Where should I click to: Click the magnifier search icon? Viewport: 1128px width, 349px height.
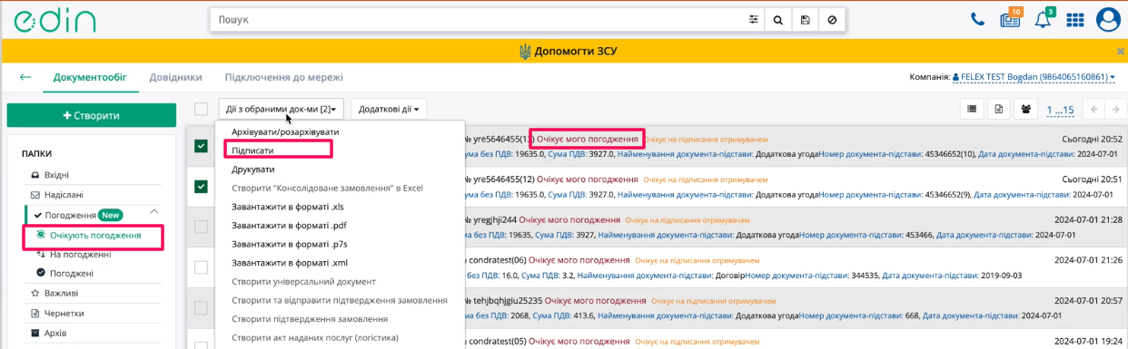[x=779, y=19]
